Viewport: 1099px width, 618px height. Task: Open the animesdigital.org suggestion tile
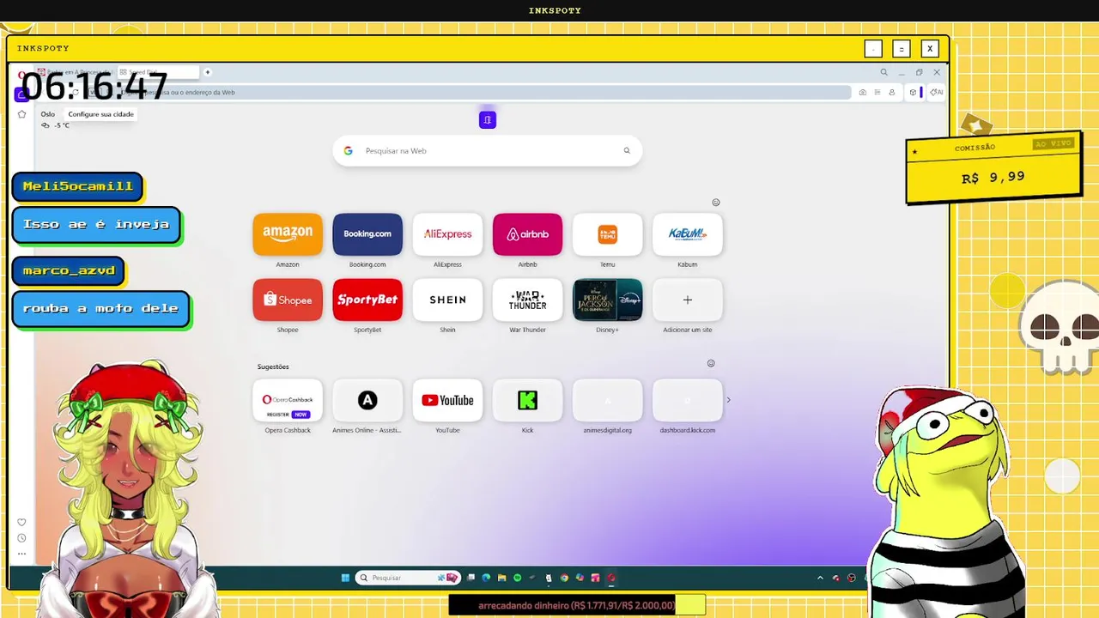[x=607, y=400]
